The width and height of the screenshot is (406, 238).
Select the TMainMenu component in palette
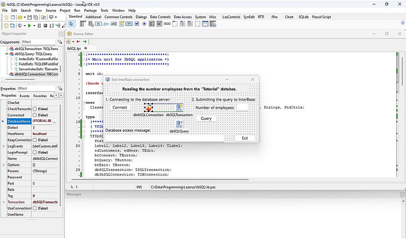pos(82,24)
